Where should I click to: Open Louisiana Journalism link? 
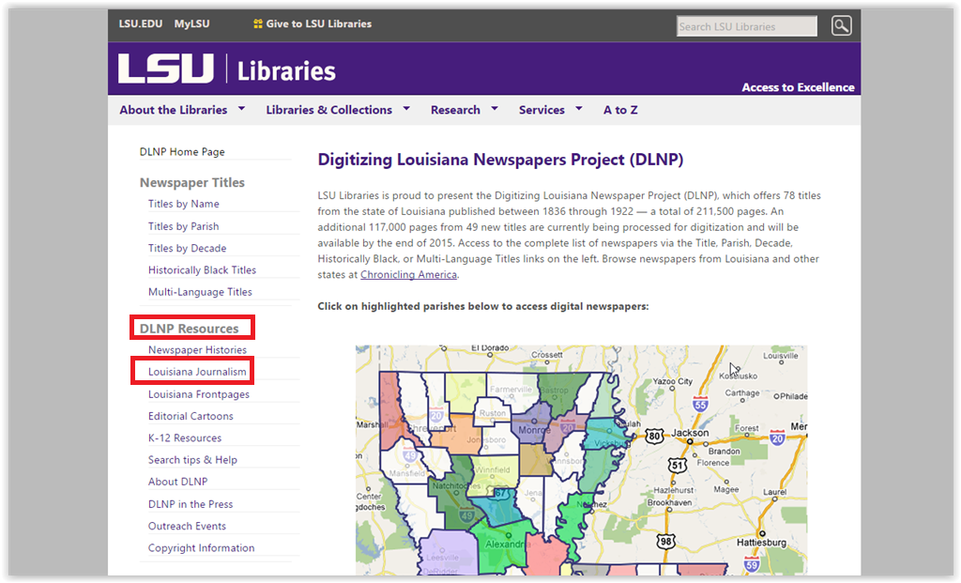[197, 372]
